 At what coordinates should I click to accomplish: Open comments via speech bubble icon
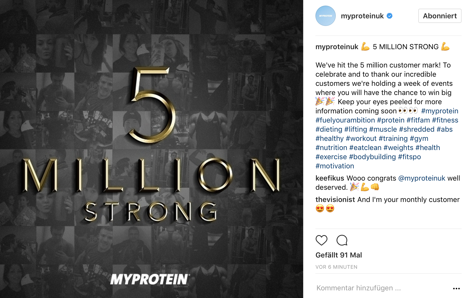(x=342, y=240)
